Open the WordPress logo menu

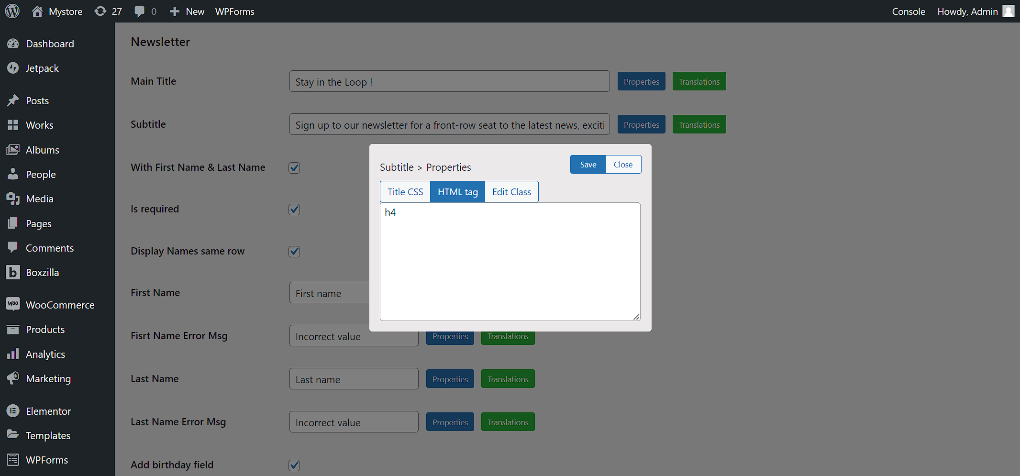coord(12,11)
